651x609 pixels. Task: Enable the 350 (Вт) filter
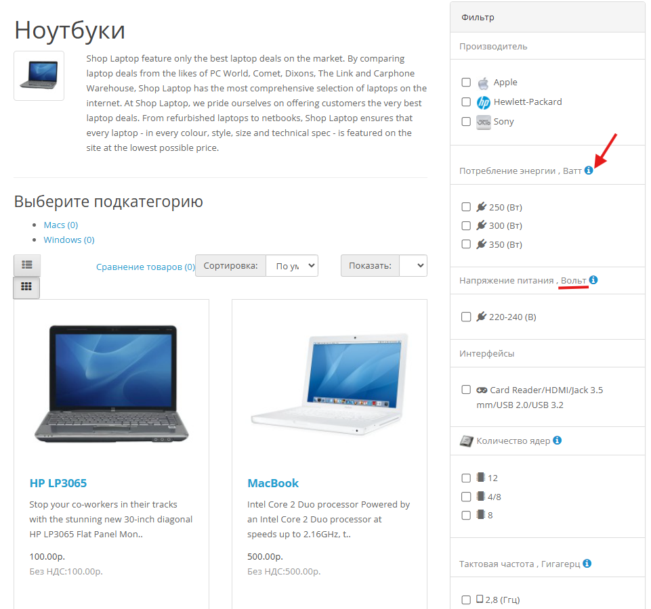tap(466, 244)
